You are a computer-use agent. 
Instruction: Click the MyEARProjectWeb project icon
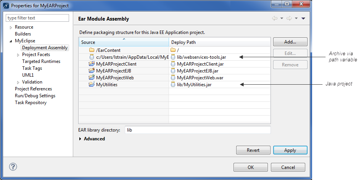point(92,77)
